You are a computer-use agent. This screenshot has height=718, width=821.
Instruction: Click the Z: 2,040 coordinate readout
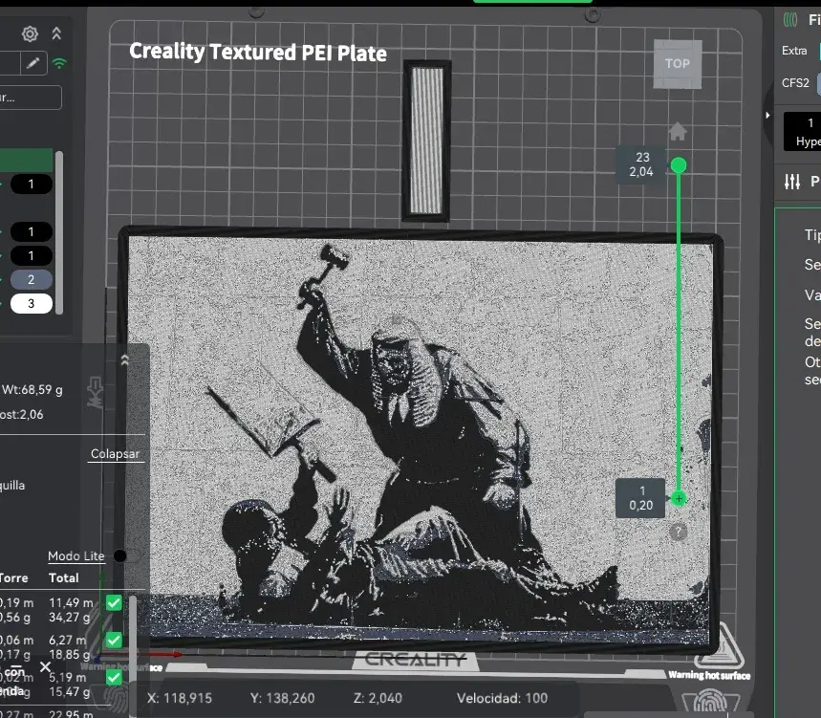pyautogui.click(x=378, y=698)
